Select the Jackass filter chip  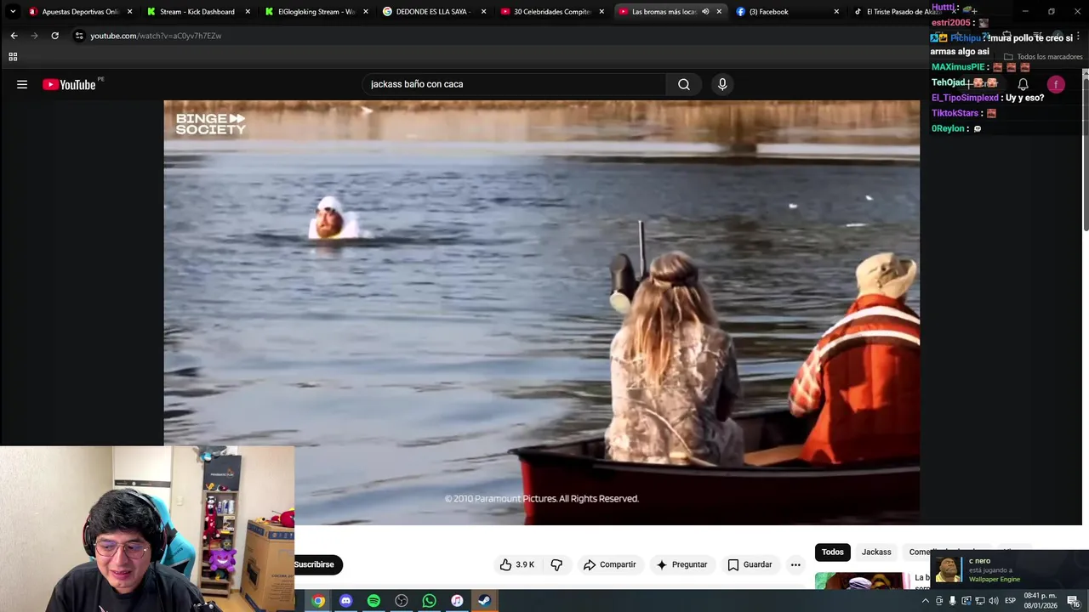[x=876, y=552]
